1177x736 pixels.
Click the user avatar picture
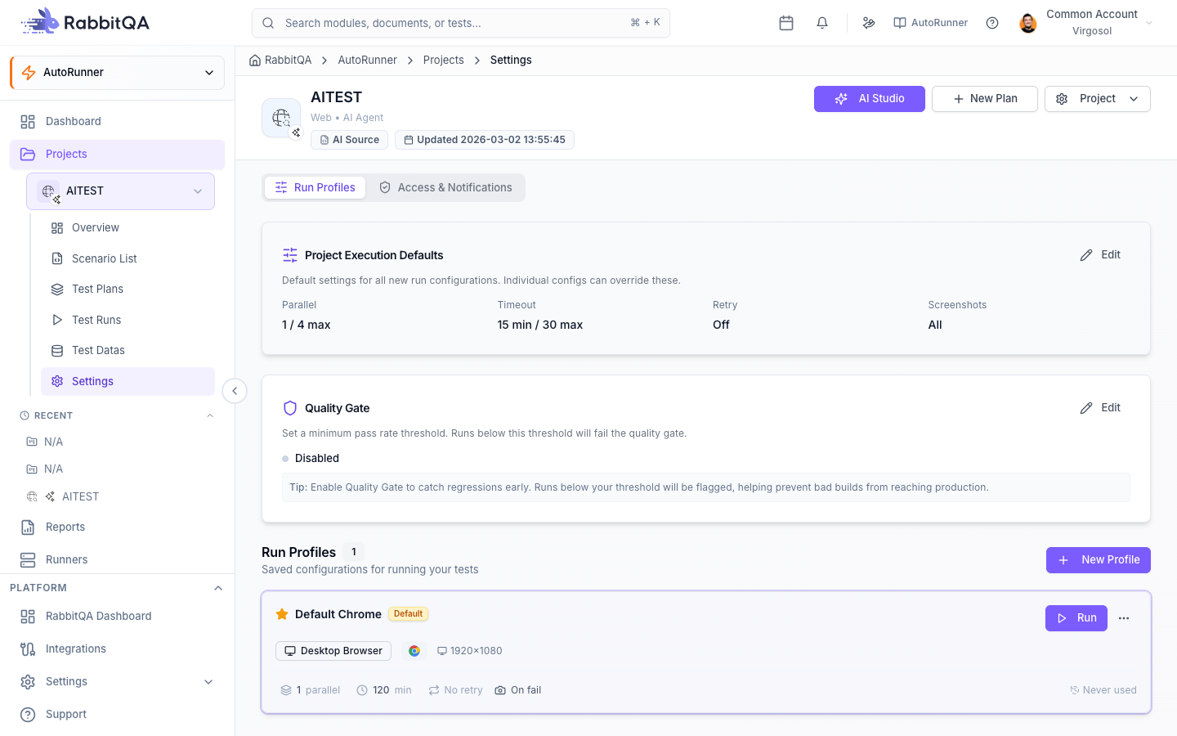pos(1028,23)
